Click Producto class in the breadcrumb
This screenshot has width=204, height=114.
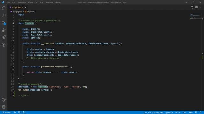pyautogui.click(x=31, y=12)
